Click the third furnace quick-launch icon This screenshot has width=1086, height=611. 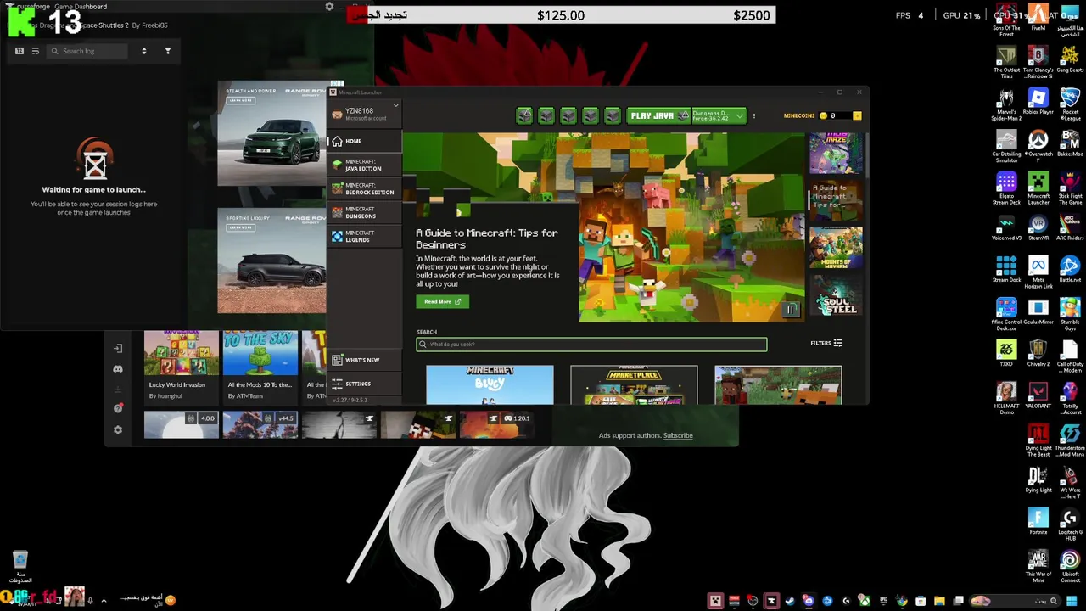[x=568, y=115]
